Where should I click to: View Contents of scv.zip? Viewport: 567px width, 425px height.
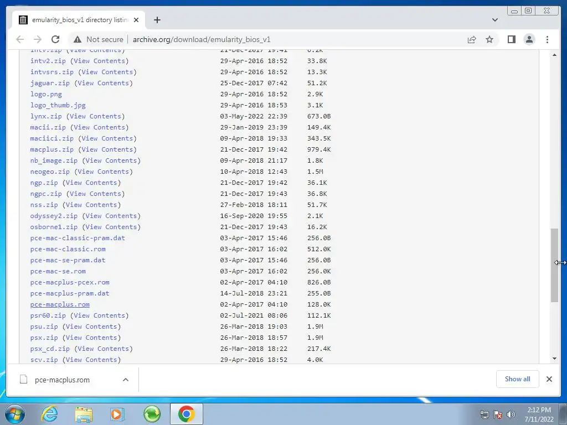tap(91, 360)
